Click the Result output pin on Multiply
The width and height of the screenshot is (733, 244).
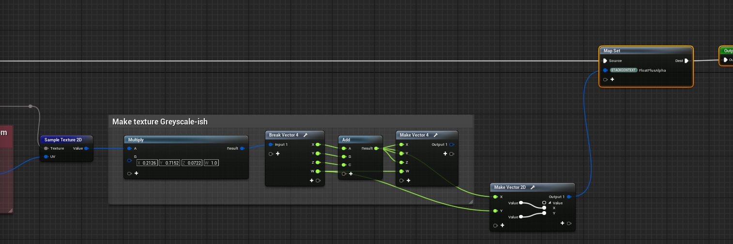[242, 148]
